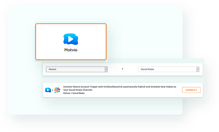Open the Motvio dropdown arrow
The image size is (219, 132).
point(106,69)
